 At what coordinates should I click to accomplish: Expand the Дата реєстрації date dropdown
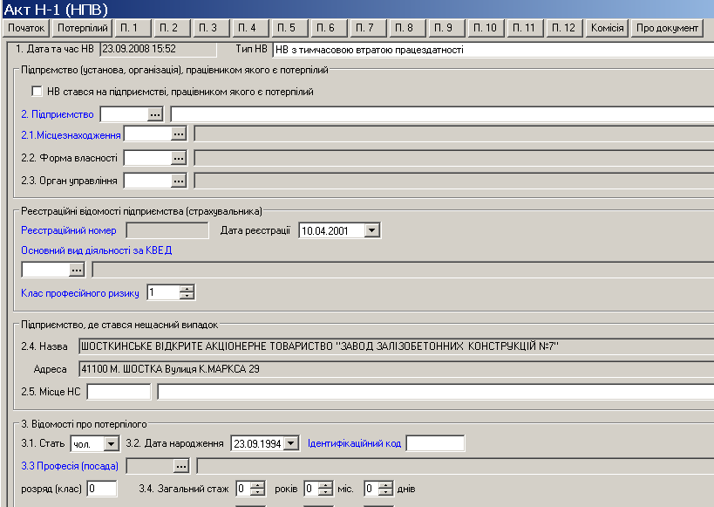[x=372, y=230]
